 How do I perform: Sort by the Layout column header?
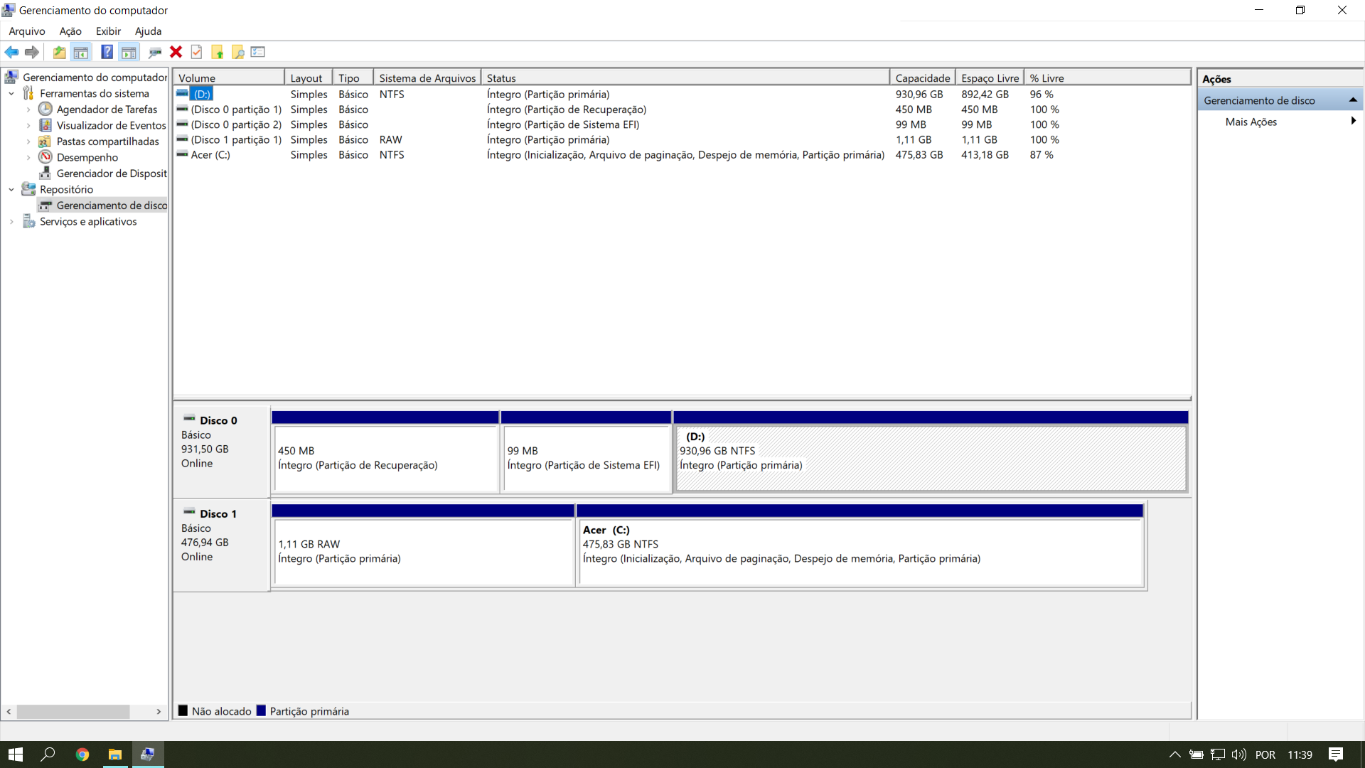308,78
